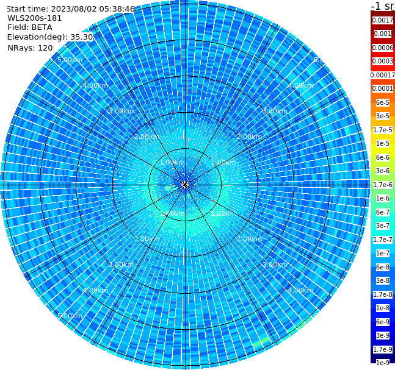Select the 0.00017 colorbar tick label
This screenshot has height=370, width=395.
coord(383,75)
